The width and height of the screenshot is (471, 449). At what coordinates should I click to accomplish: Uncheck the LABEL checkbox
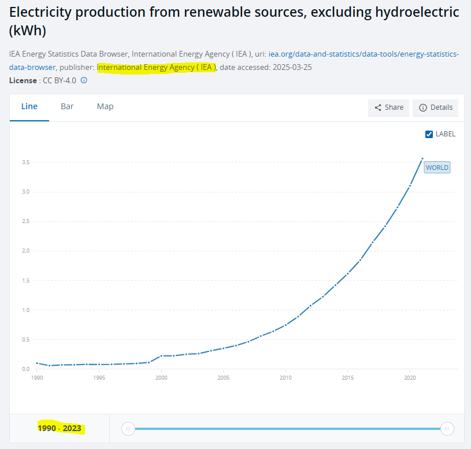pos(429,133)
